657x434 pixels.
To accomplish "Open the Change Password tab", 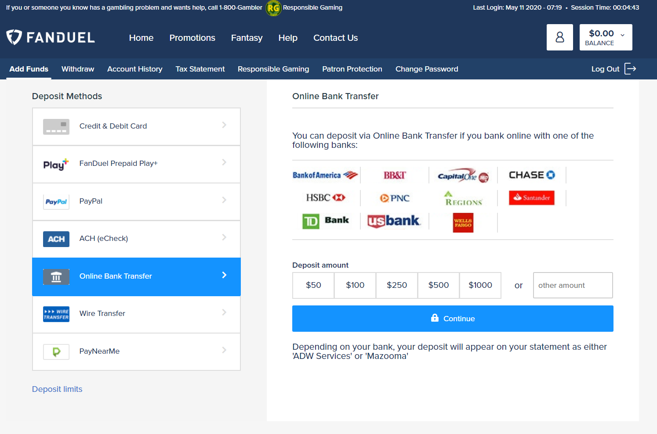I will click(x=427, y=69).
